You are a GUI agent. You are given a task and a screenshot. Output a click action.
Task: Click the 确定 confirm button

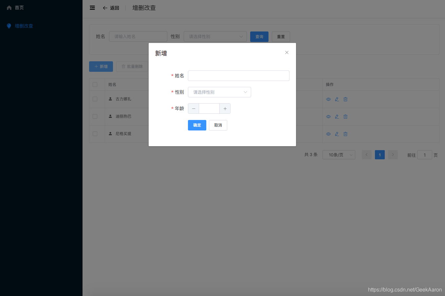pyautogui.click(x=197, y=125)
